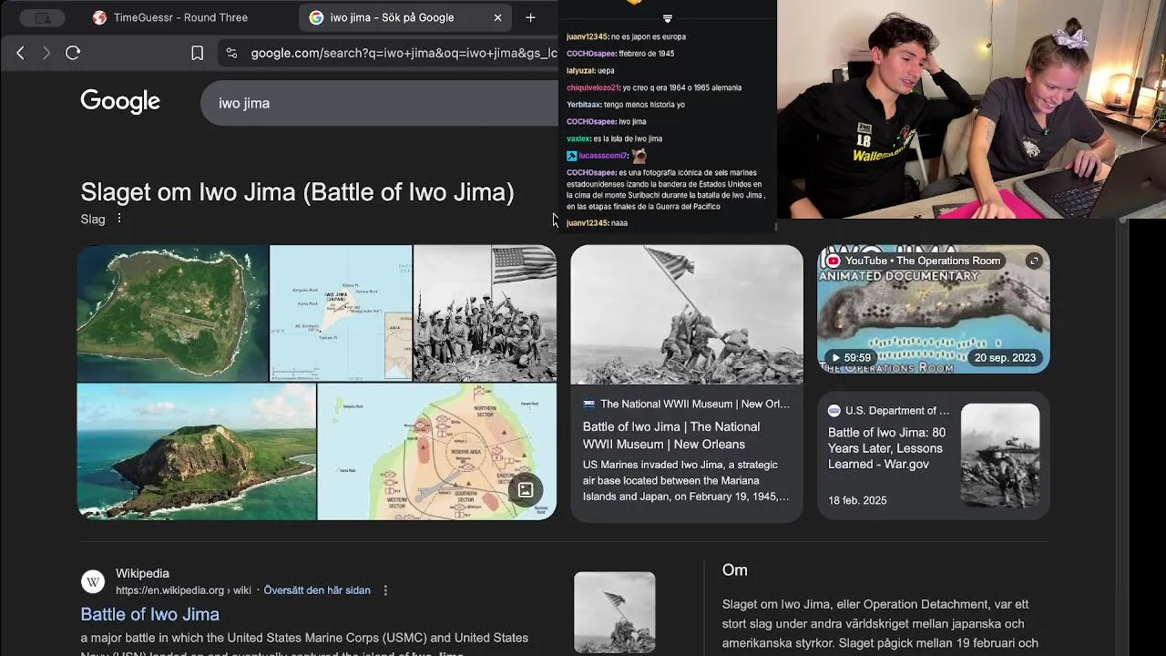This screenshot has height=656, width=1166.
Task: Switch to the TimeGuessr - Round Three tab
Action: coord(169,17)
